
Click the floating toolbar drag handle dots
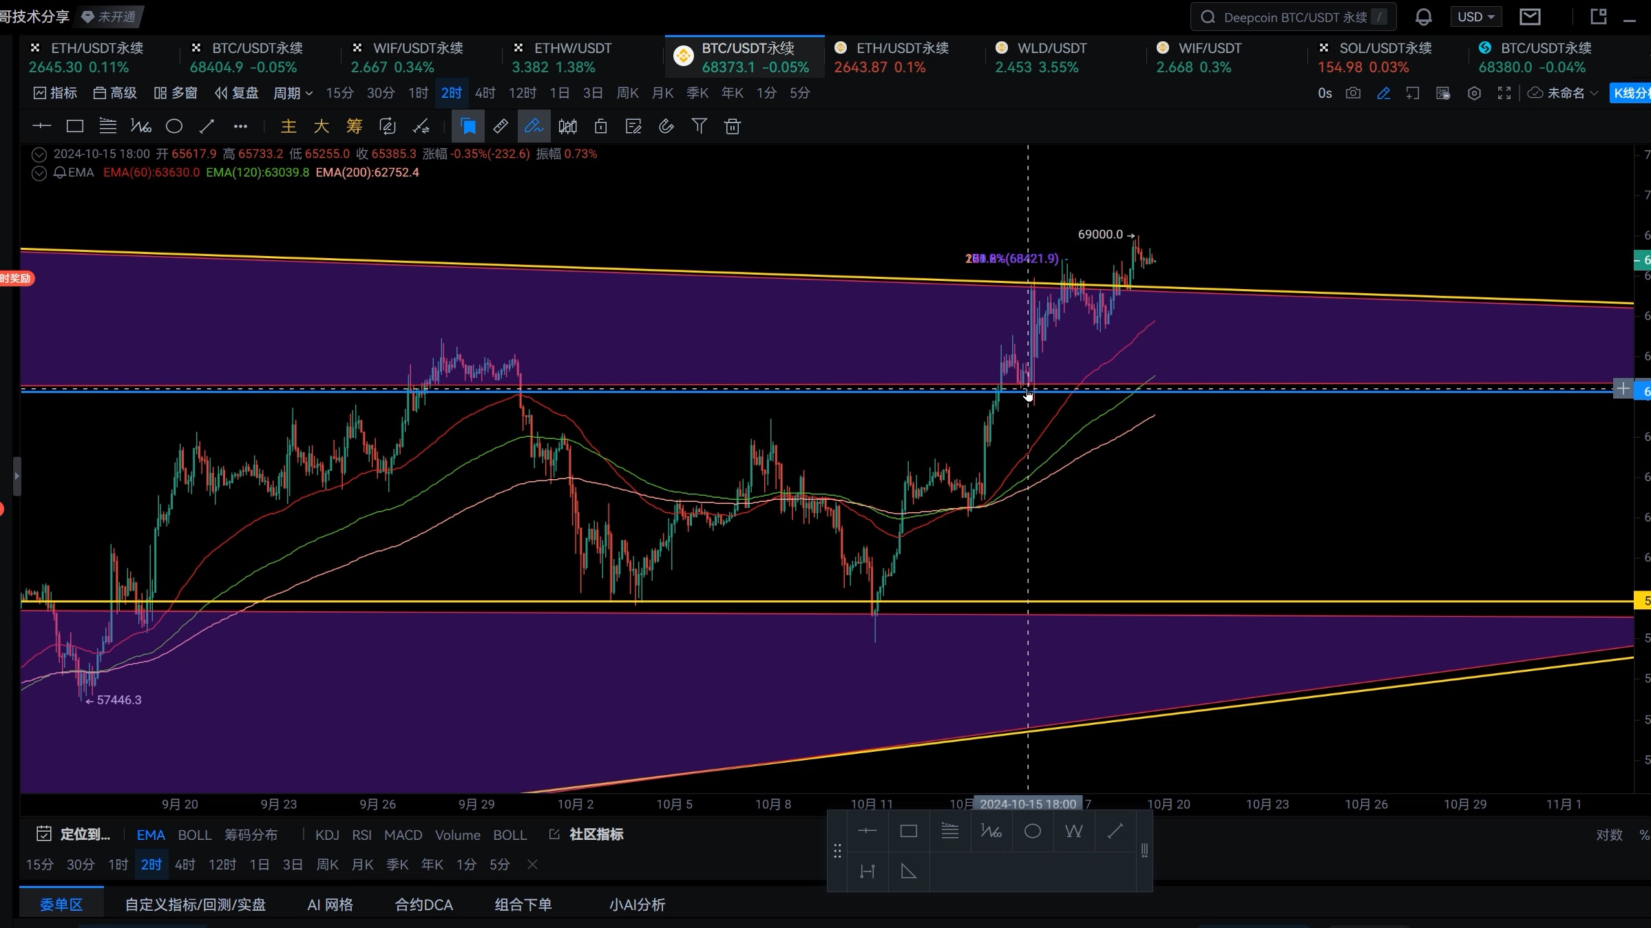(837, 852)
